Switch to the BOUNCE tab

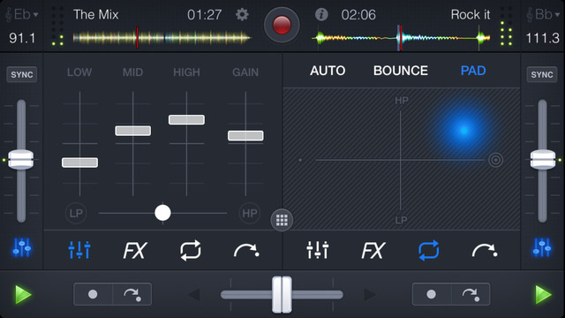coord(401,71)
